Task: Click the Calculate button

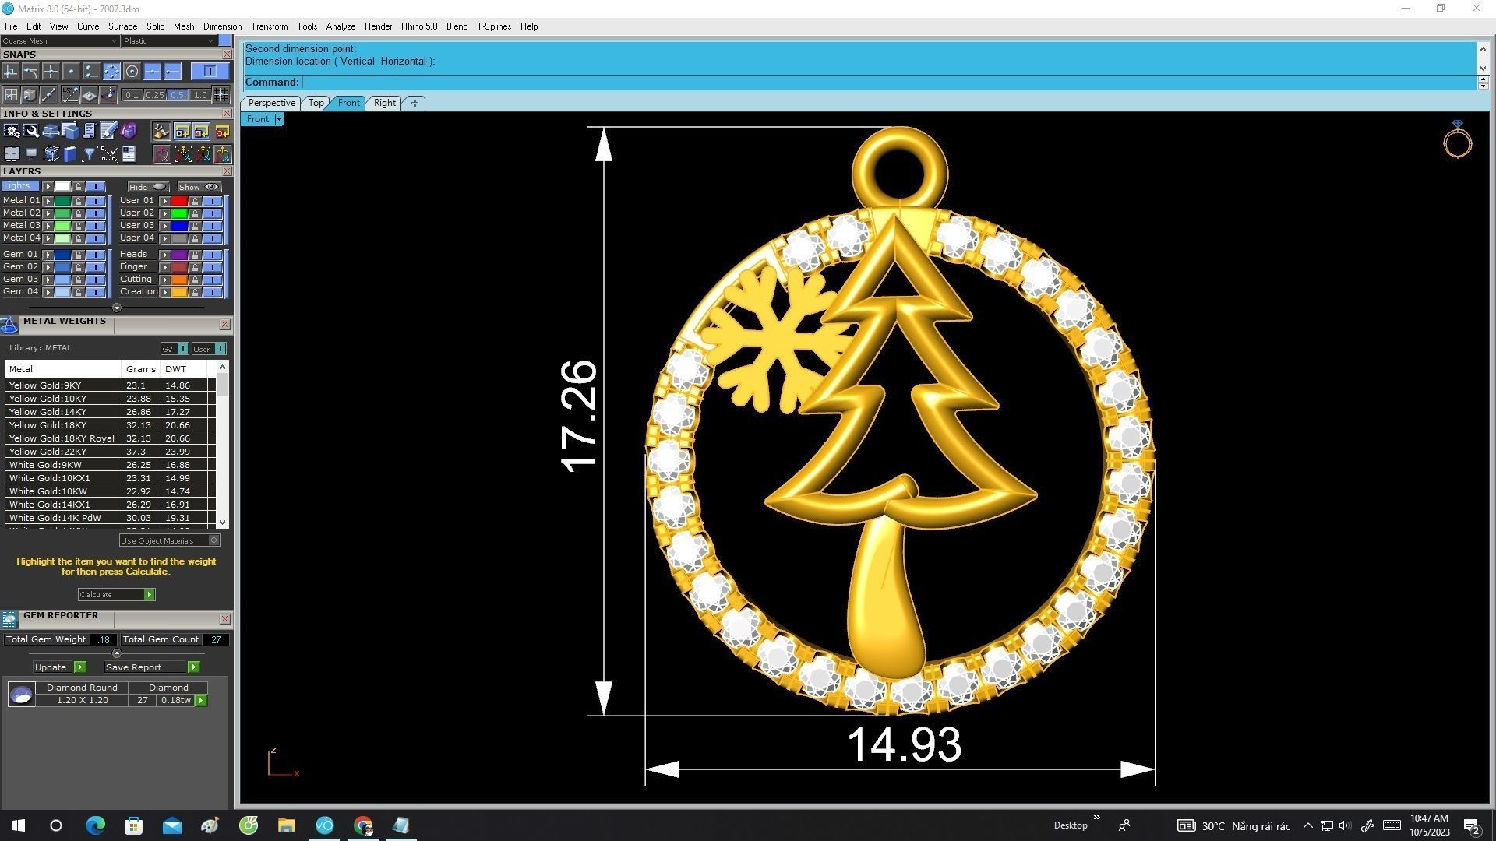Action: 116,595
